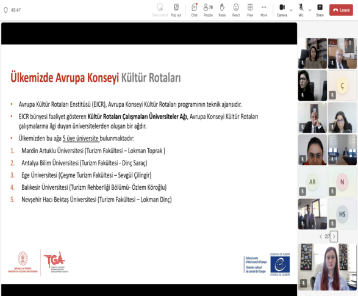Raise your hand in the meeting
The width and height of the screenshot is (358, 296).
tap(222, 10)
